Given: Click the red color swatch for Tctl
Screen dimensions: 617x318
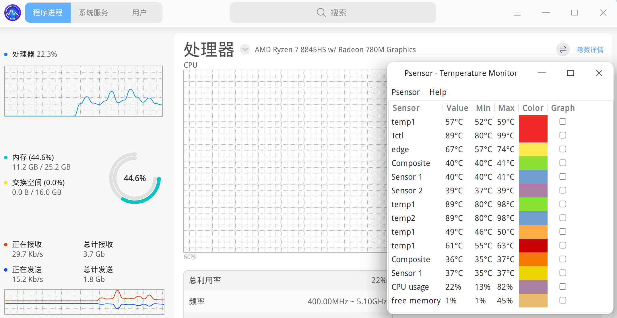Looking at the screenshot, I should [x=533, y=136].
